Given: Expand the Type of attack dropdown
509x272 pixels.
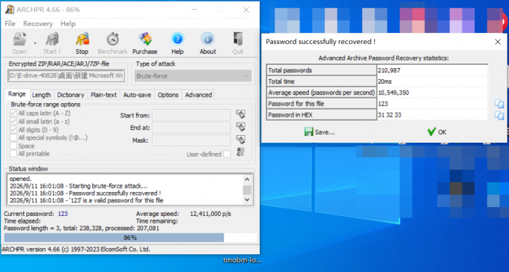Looking at the screenshot, I should (x=193, y=76).
